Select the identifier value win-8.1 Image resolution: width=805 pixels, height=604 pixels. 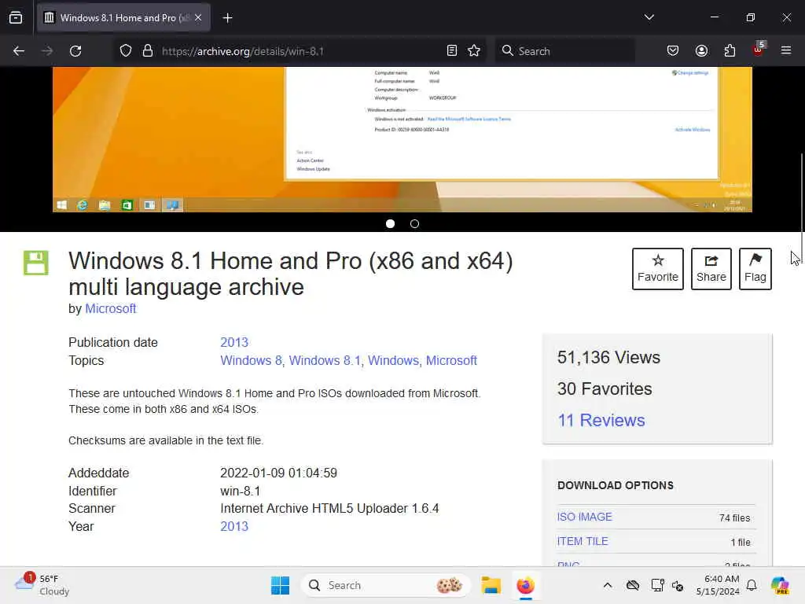click(240, 491)
